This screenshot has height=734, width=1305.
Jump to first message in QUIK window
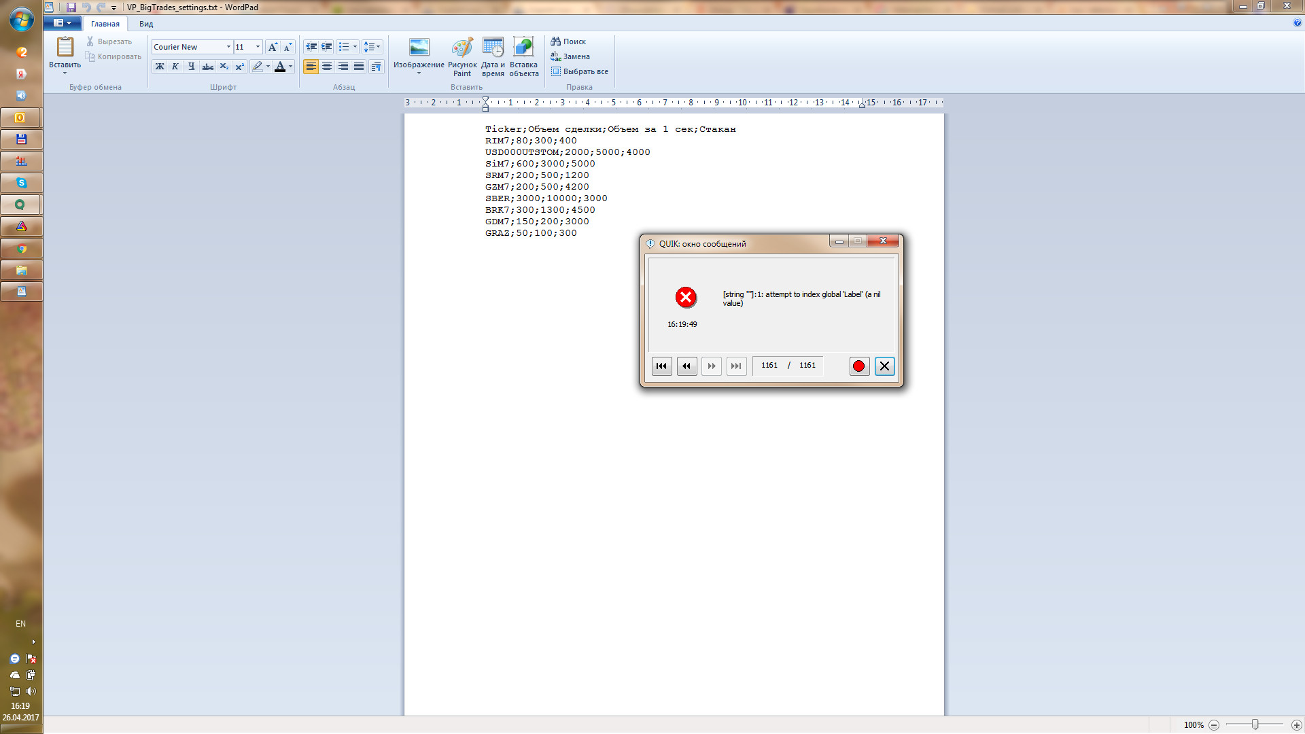[661, 366]
